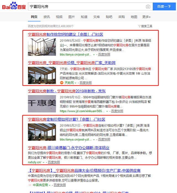
Task: Open 百度快照 for first tianya result
Action: coord(104,55)
